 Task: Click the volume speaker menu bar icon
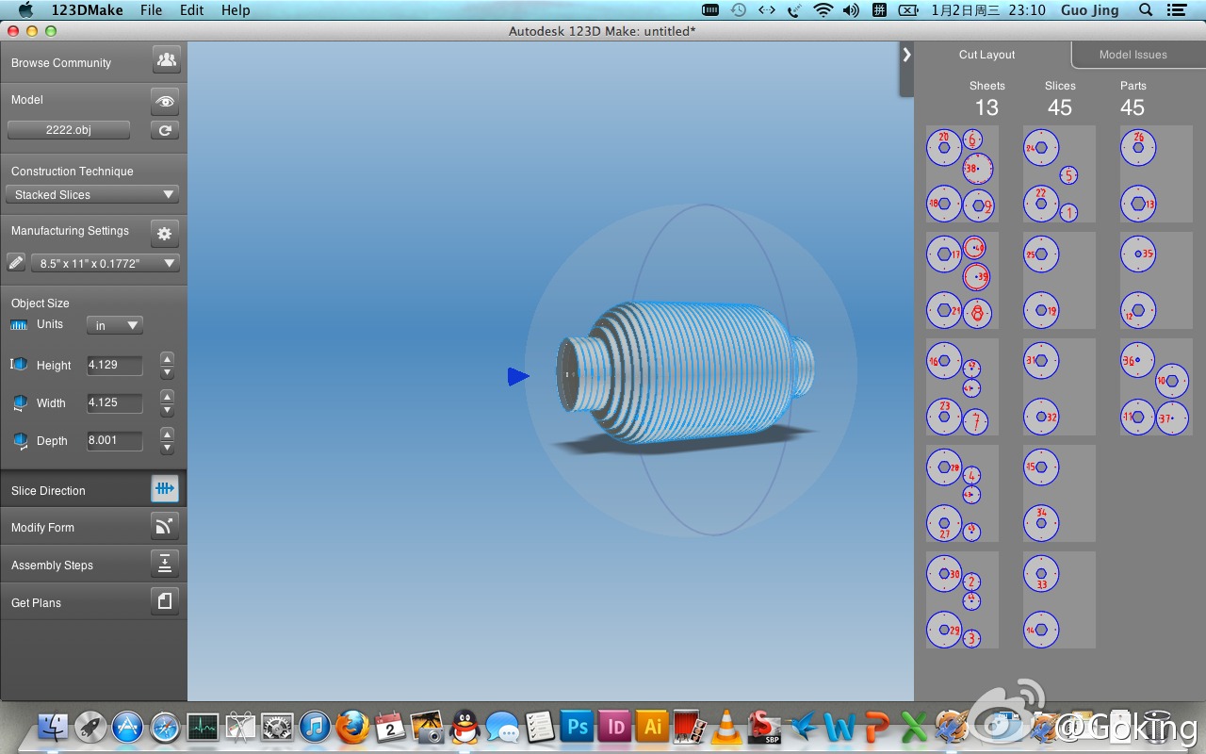click(851, 10)
